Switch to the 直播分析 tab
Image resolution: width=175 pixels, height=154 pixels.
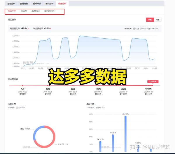point(24,4)
